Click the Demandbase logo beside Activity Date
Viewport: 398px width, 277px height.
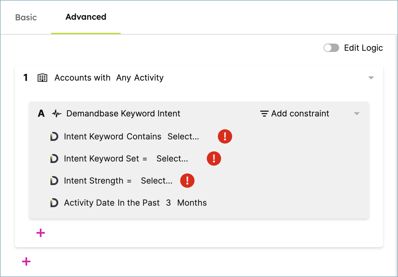click(54, 203)
